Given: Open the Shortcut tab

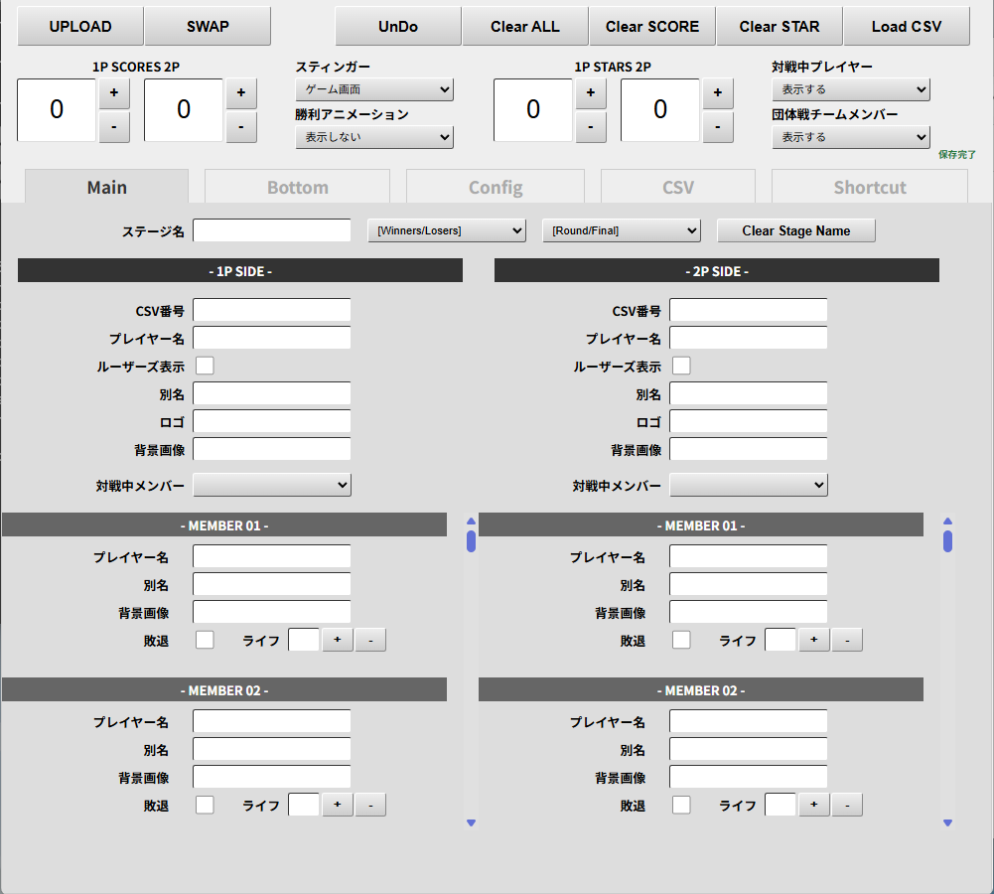Looking at the screenshot, I should click(870, 187).
